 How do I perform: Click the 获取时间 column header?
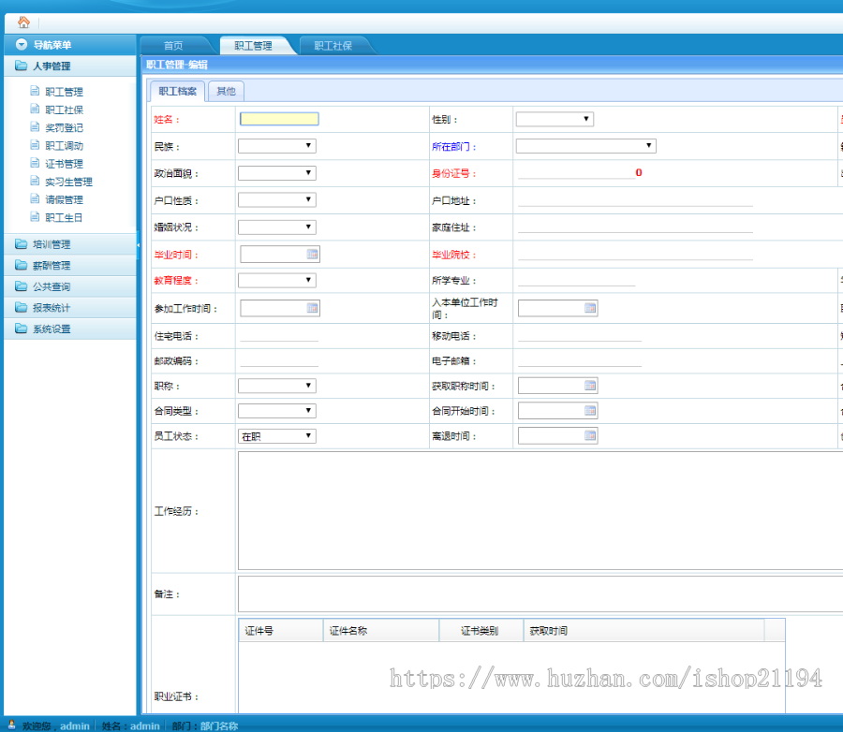click(644, 630)
